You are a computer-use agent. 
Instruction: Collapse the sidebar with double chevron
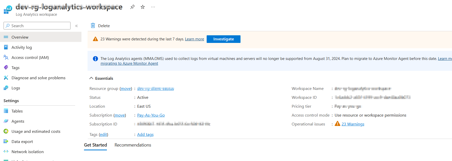coord(76,26)
